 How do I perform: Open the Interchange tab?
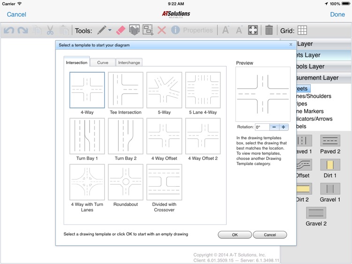pyautogui.click(x=129, y=62)
